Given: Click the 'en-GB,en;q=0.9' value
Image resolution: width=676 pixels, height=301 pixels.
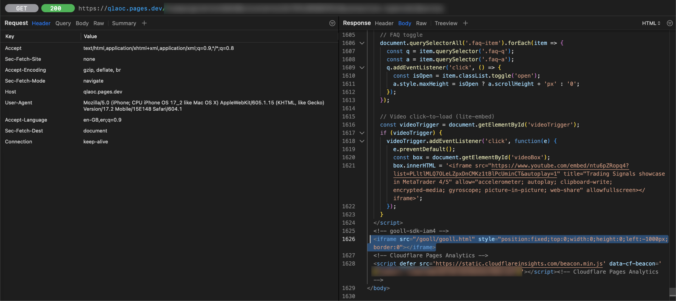Looking at the screenshot, I should tap(102, 120).
